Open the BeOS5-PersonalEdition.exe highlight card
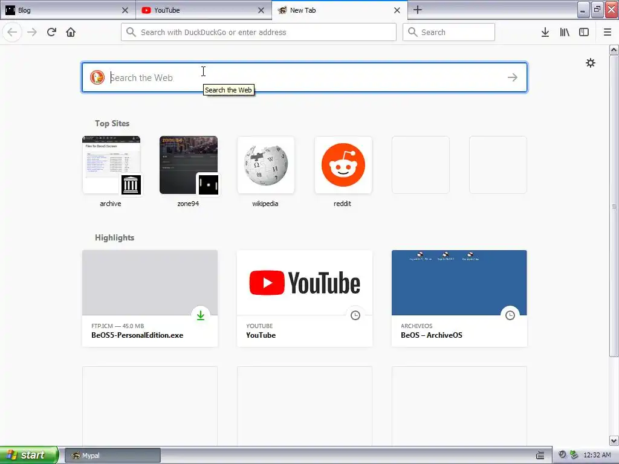 tap(150, 298)
